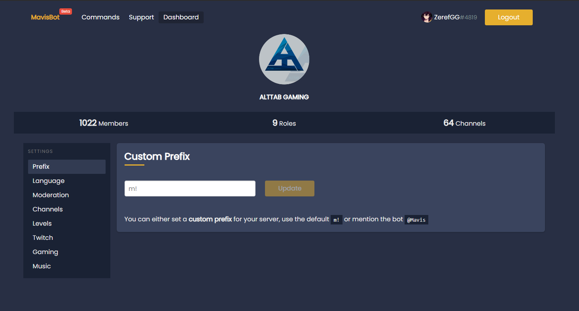The image size is (579, 311).
Task: Focus the custom prefix input field
Action: coord(190,188)
